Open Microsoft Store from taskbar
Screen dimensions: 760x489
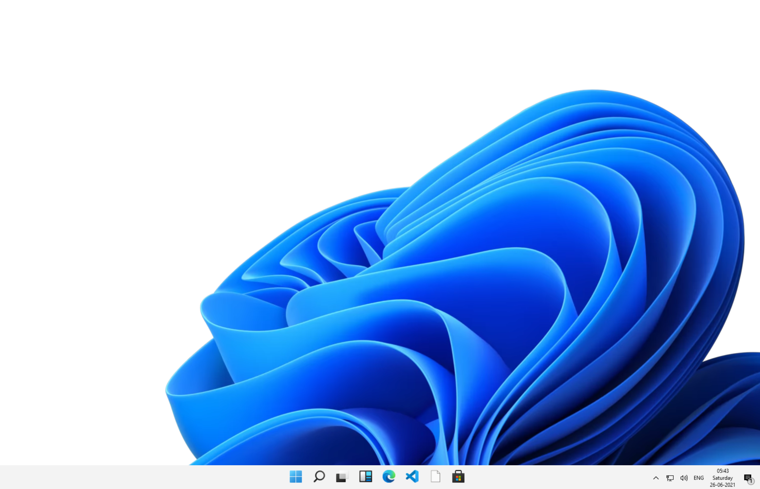459,477
